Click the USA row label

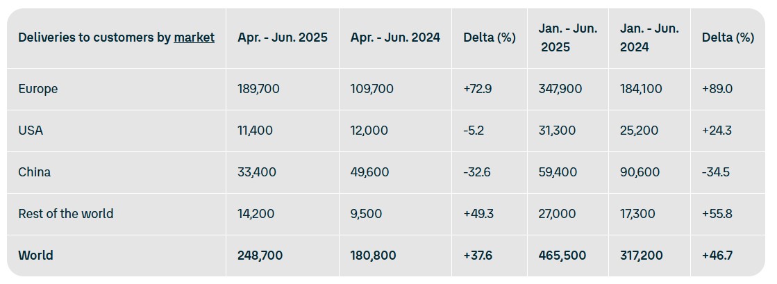(31, 131)
